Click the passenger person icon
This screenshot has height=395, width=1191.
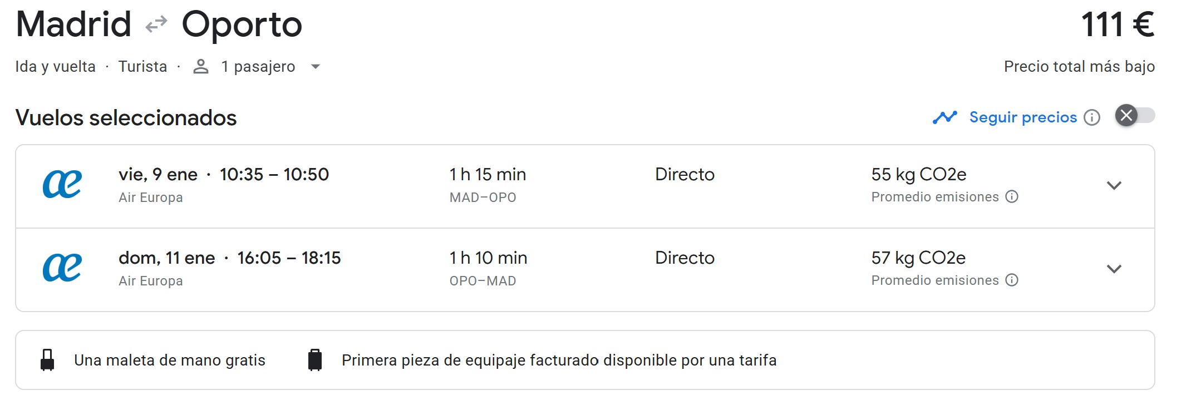coord(200,67)
